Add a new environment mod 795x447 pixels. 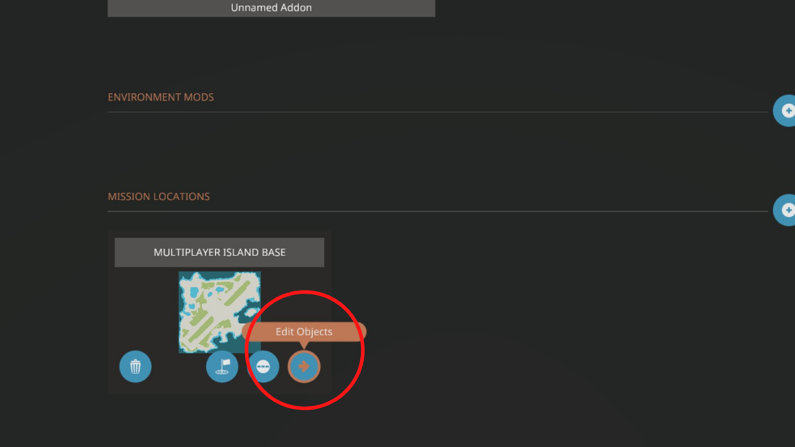785,111
